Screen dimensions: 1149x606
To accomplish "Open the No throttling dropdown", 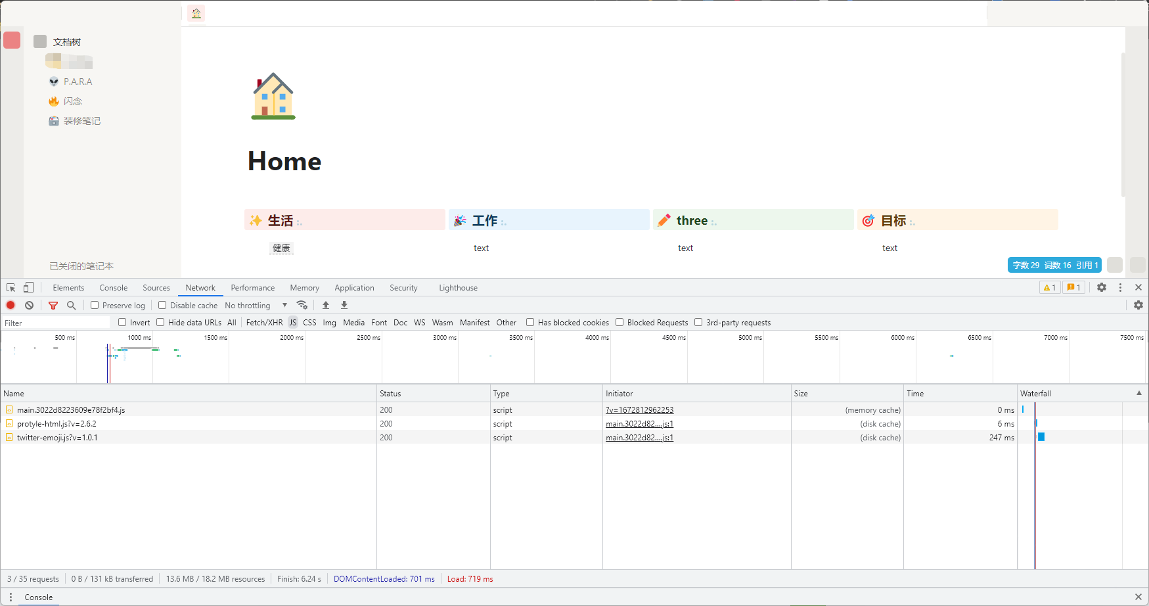I will (256, 306).
